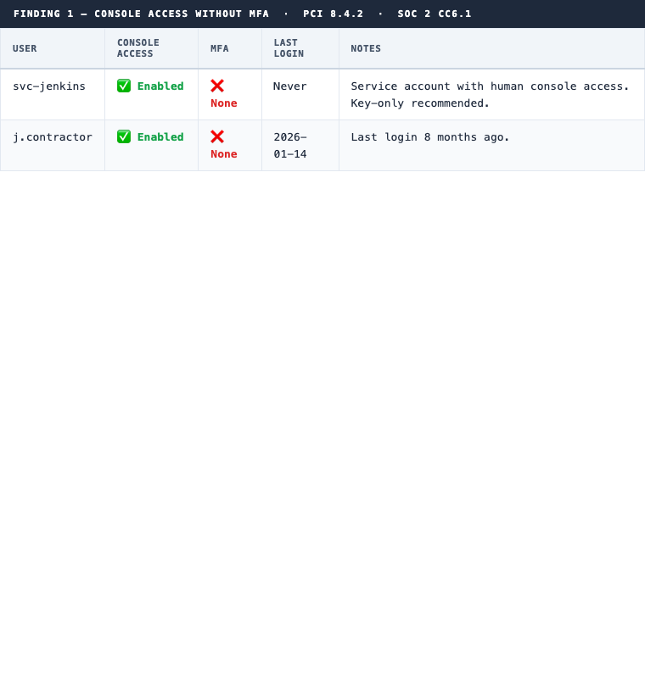Click the green checkmark icon in svc-jenkins row
Viewport: 645px width, 678px height.
[x=124, y=86]
